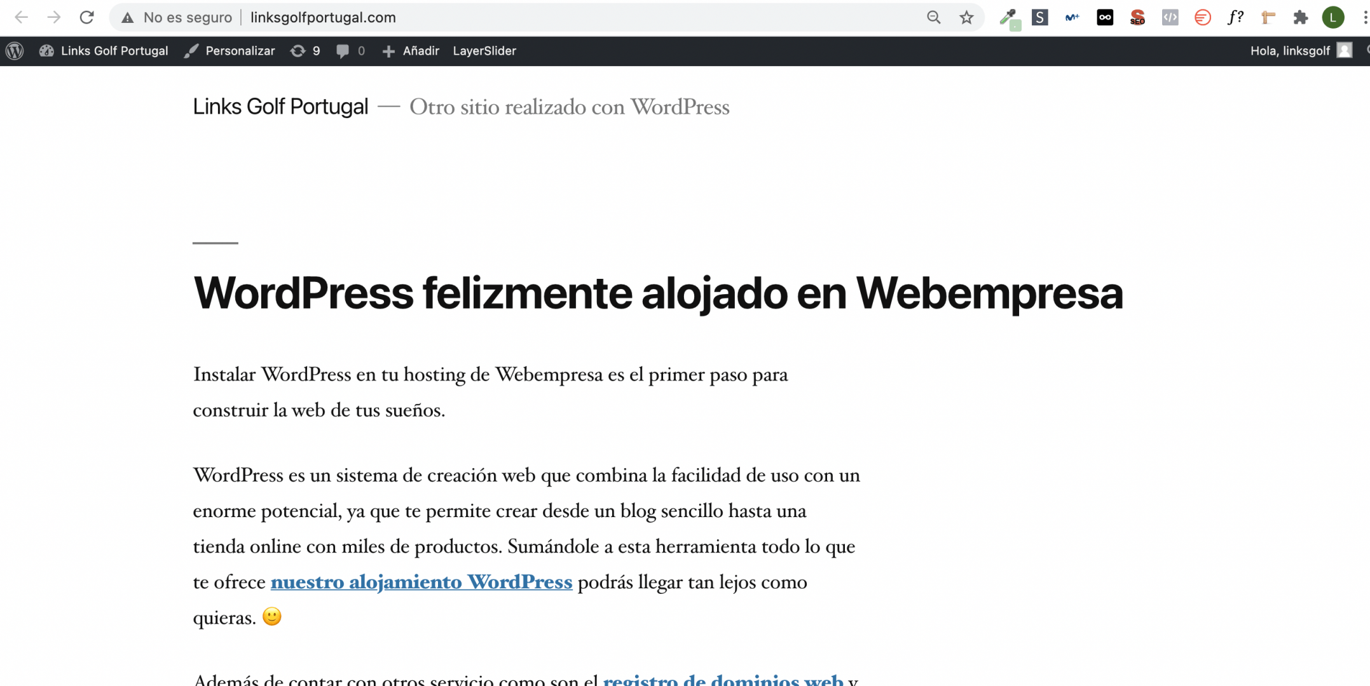Open the black glasses extension icon
The image size is (1370, 686).
(x=1105, y=17)
